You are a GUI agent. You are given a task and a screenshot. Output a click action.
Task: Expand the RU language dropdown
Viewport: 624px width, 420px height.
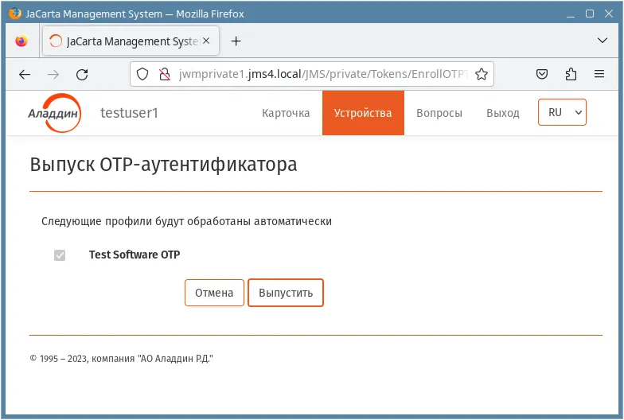[562, 112]
